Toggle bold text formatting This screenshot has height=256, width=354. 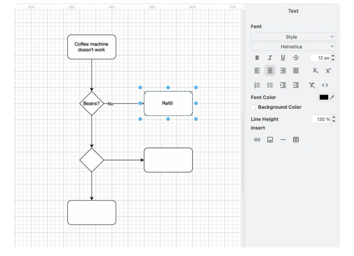(x=257, y=58)
